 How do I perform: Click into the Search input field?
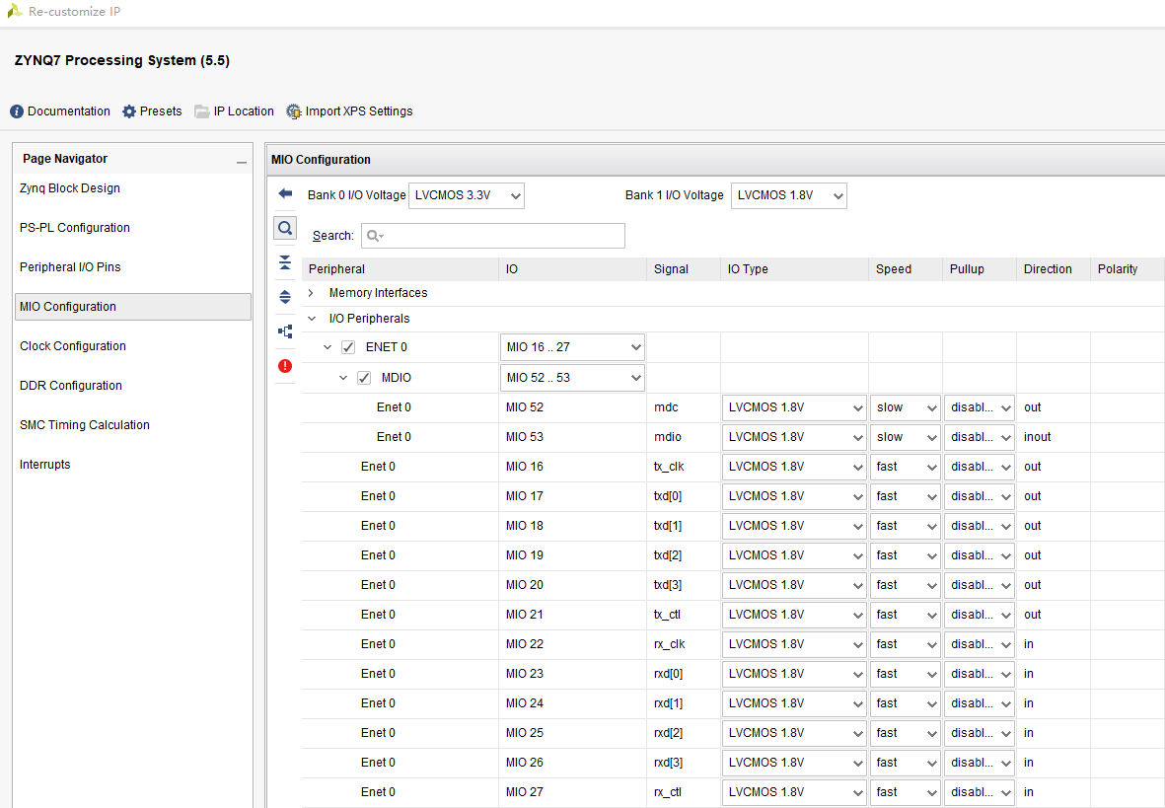pyautogui.click(x=493, y=236)
